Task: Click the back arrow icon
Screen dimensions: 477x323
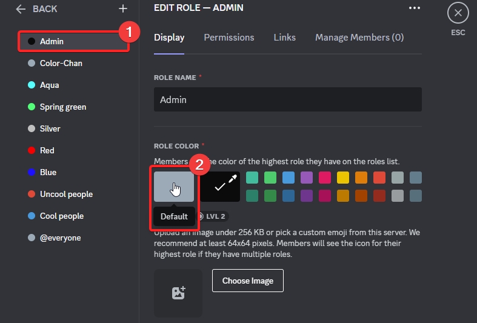Action: [21, 8]
